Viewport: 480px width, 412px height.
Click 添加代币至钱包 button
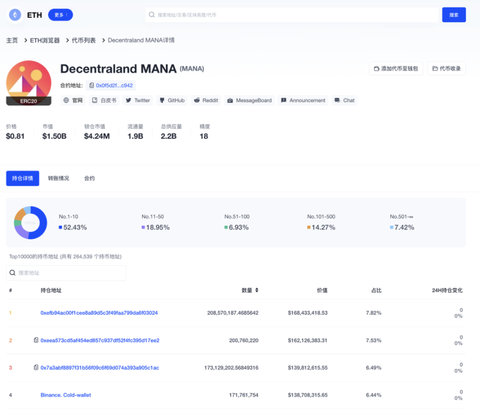coord(396,69)
